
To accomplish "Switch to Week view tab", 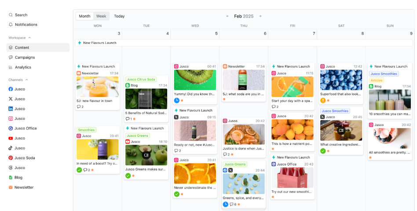I will pyautogui.click(x=101, y=16).
